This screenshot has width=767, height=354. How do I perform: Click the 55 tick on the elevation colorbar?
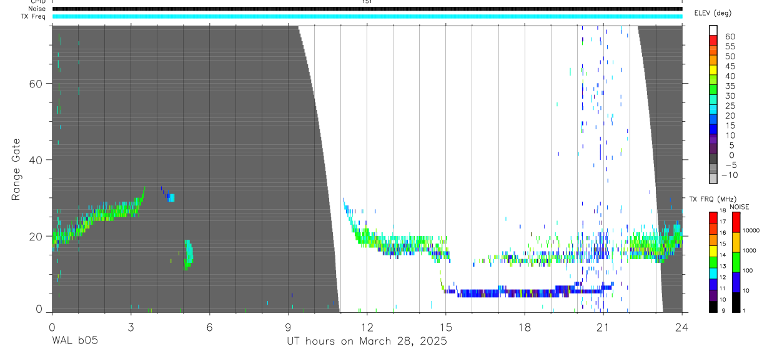point(730,46)
